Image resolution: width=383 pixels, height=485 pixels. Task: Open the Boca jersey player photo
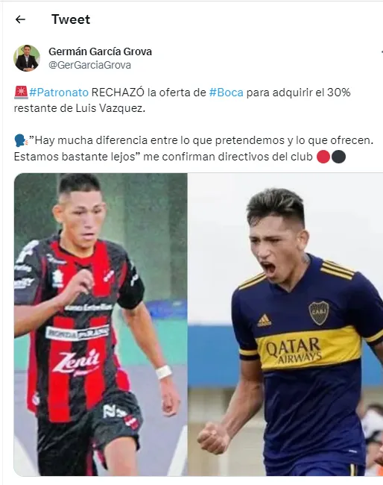[285, 324]
